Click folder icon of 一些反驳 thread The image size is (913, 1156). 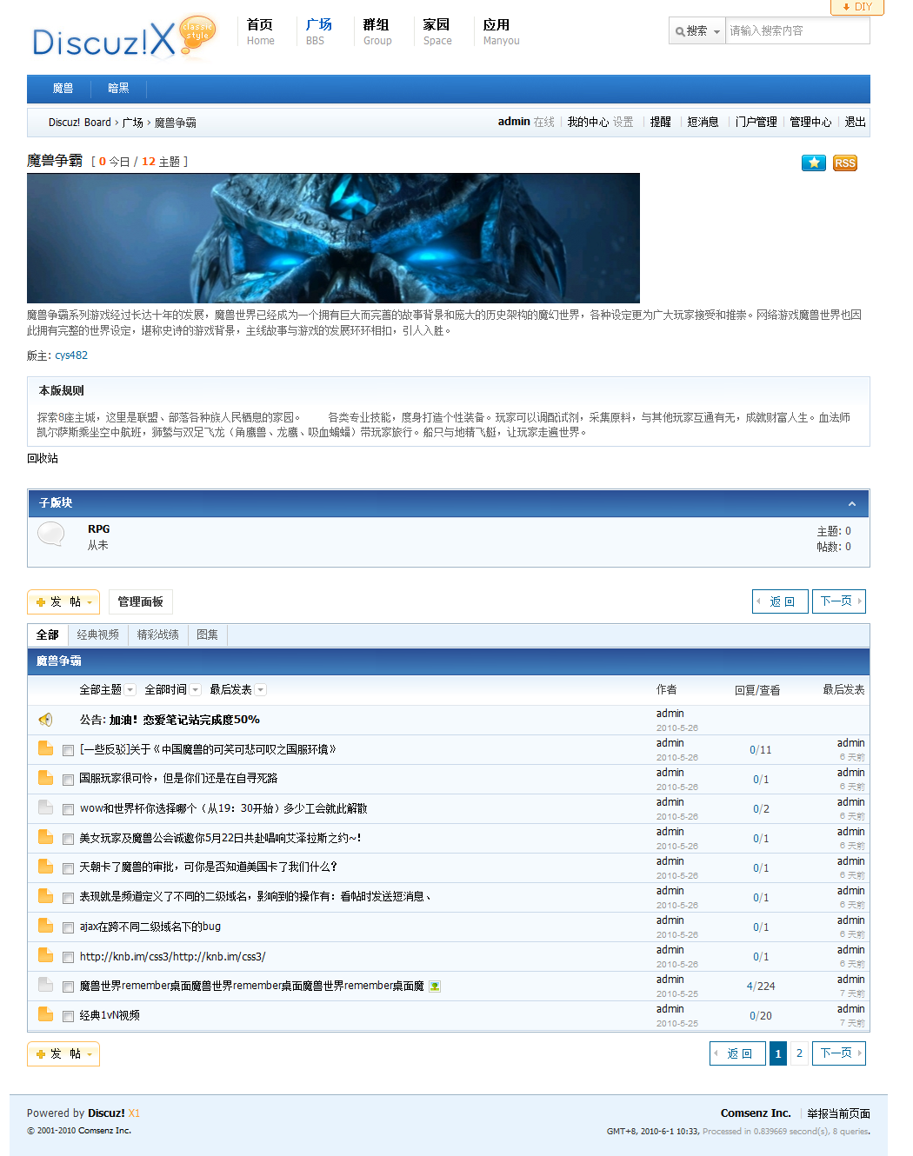[46, 748]
